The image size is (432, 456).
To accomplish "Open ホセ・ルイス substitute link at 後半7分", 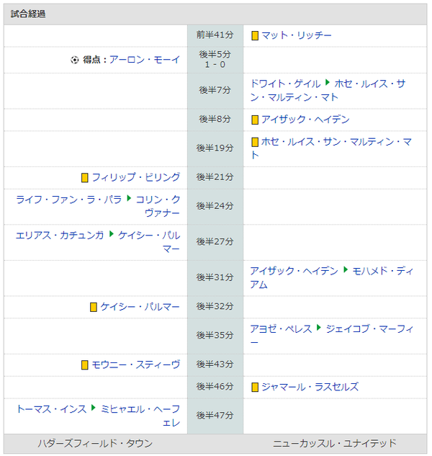I will [x=328, y=91].
